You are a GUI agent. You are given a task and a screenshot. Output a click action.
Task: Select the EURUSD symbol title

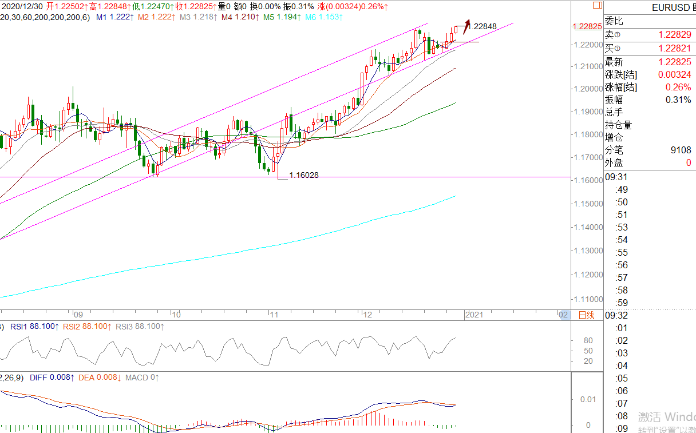[670, 7]
